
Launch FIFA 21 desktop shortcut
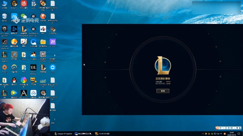coord(53,43)
